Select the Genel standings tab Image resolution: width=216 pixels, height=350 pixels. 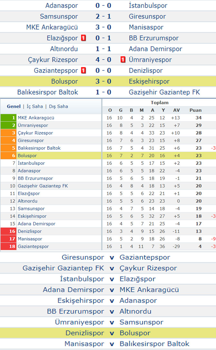(x=14, y=106)
